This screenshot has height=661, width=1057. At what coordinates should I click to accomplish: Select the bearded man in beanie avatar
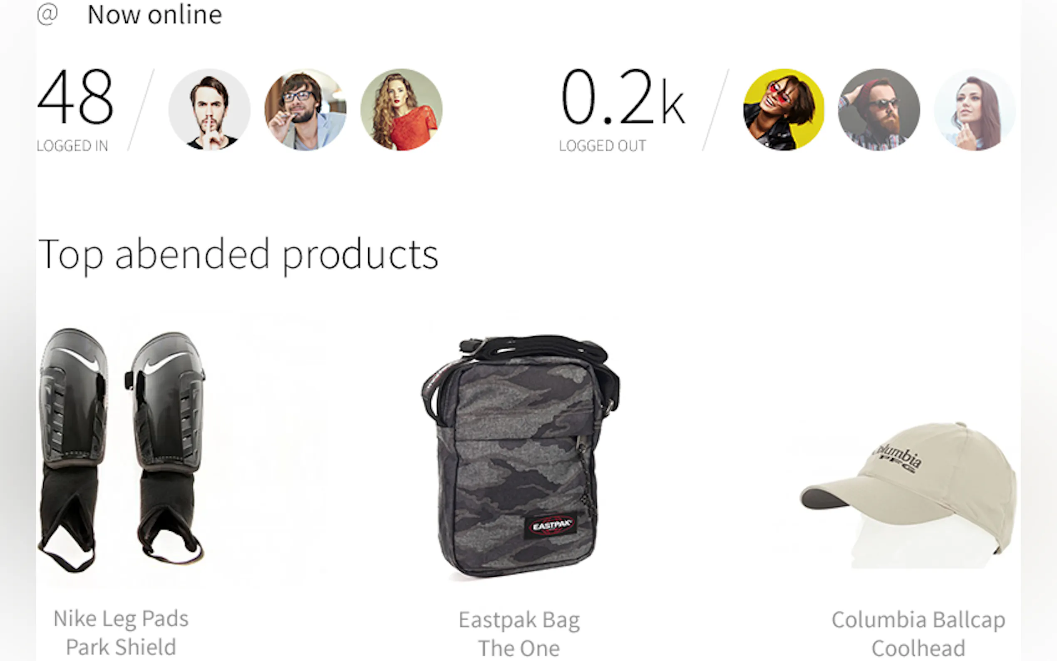click(x=879, y=109)
